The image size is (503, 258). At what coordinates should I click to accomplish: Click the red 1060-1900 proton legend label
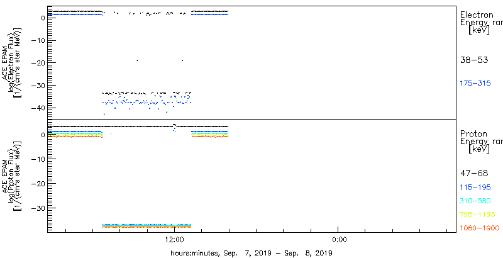coord(480,228)
